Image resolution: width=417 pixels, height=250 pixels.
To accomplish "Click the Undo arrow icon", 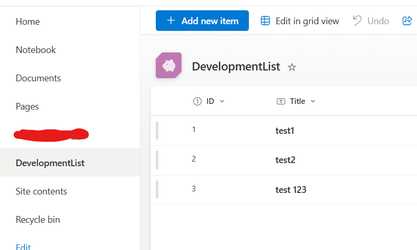I will tap(357, 21).
